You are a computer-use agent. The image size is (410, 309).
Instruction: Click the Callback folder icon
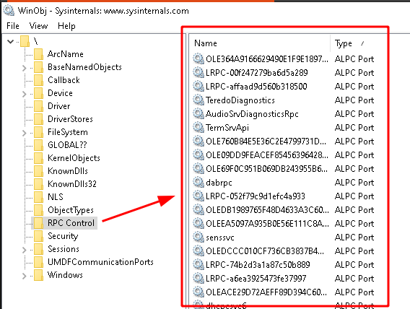pos(38,80)
